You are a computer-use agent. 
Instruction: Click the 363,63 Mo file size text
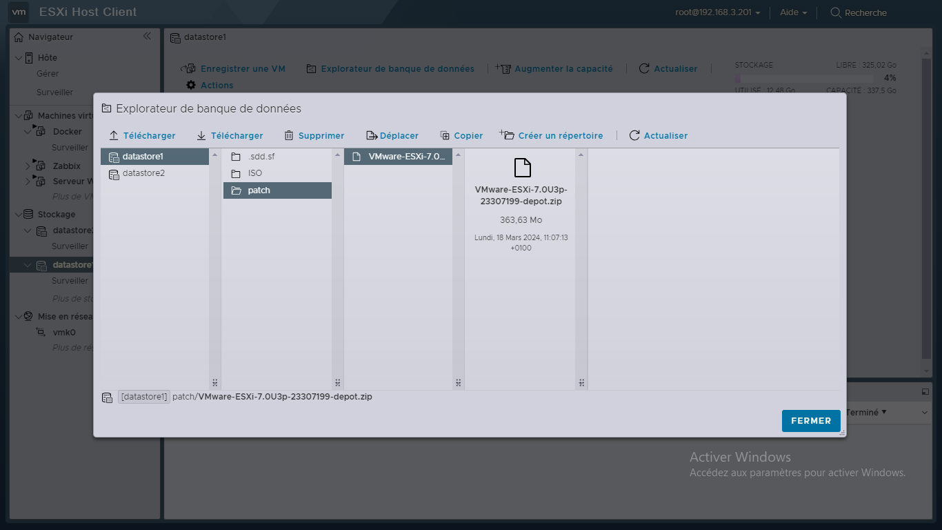point(521,220)
